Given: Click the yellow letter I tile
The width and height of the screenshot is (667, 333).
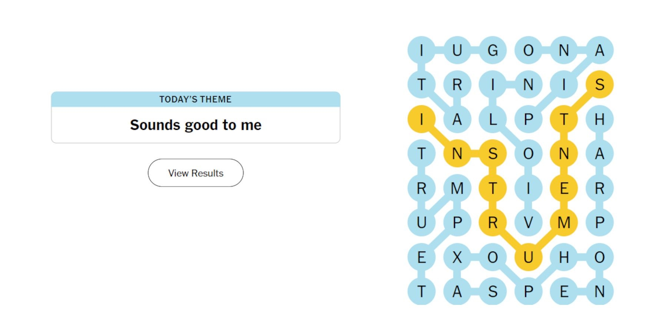Looking at the screenshot, I should tap(421, 119).
